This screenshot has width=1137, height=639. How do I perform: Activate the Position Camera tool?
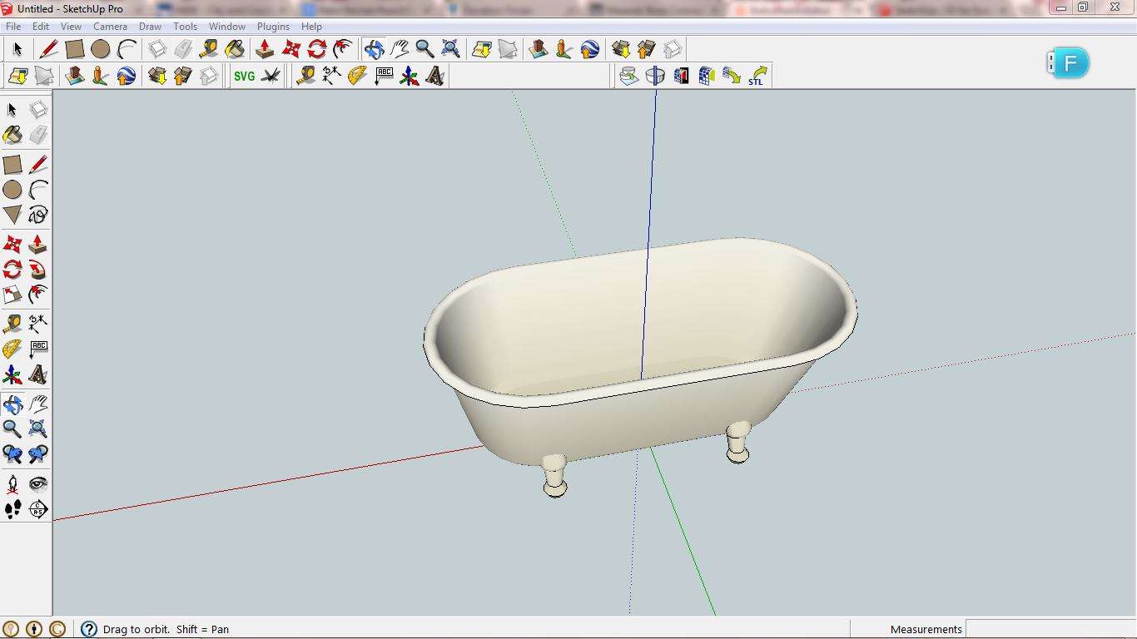click(x=12, y=484)
